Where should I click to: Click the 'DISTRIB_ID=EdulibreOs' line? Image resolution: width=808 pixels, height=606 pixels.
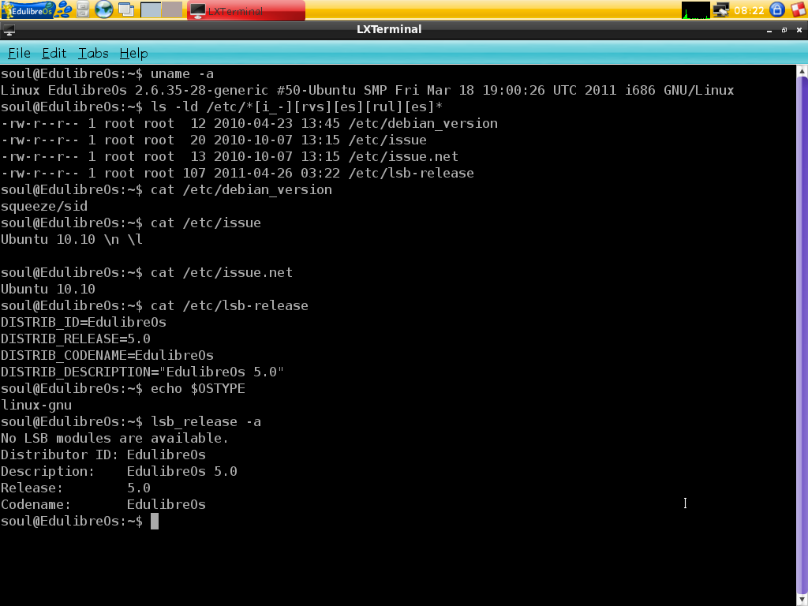84,322
